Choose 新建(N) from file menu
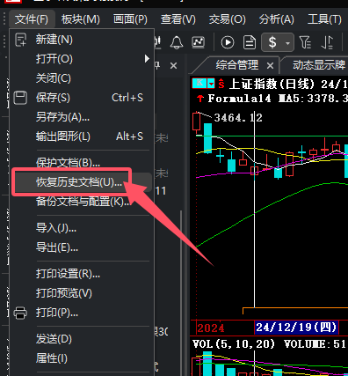 point(82,40)
